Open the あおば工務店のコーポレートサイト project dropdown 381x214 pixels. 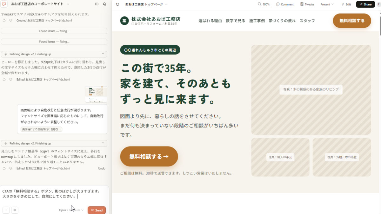(40, 4)
